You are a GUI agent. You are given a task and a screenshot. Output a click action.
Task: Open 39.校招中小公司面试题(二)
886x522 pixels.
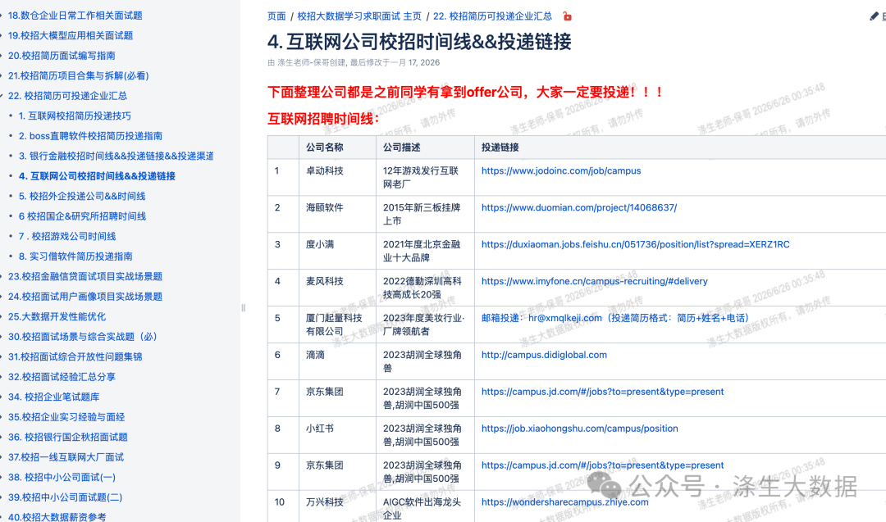point(65,497)
